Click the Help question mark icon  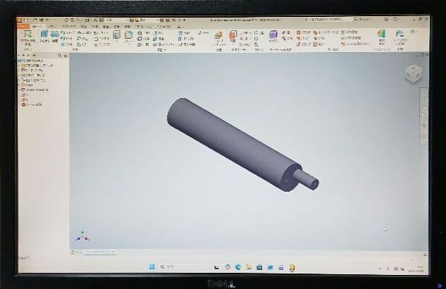coord(395,19)
